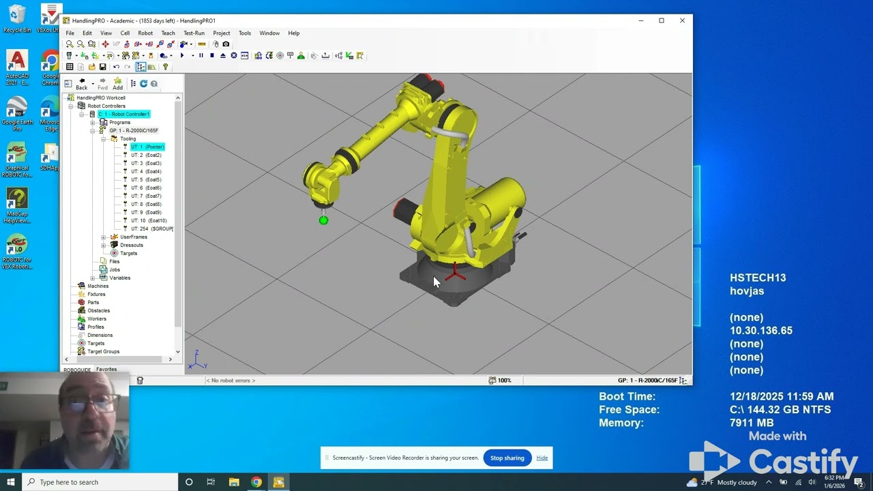
Task: Expand the UserFrames tree node
Action: (104, 237)
